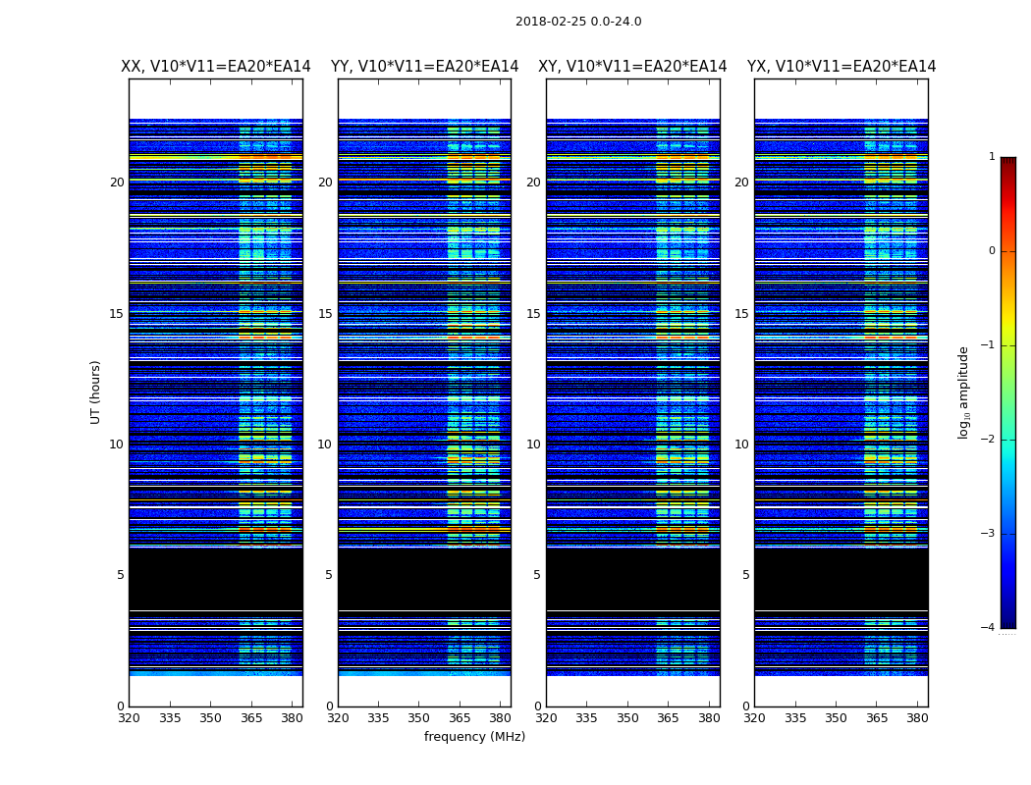
Task: Click the colorbar tick labeled −2
Action: [988, 440]
